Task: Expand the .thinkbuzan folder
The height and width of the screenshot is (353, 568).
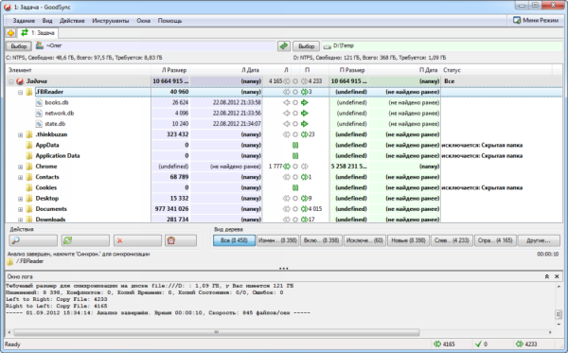Action: click(x=20, y=135)
